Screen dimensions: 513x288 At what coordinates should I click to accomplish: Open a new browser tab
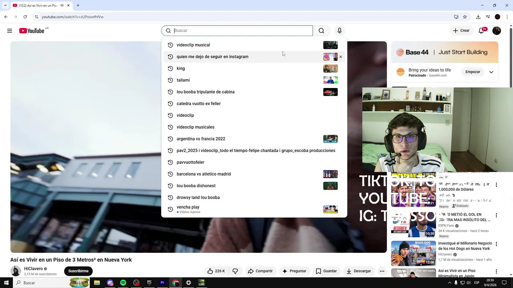click(x=78, y=6)
